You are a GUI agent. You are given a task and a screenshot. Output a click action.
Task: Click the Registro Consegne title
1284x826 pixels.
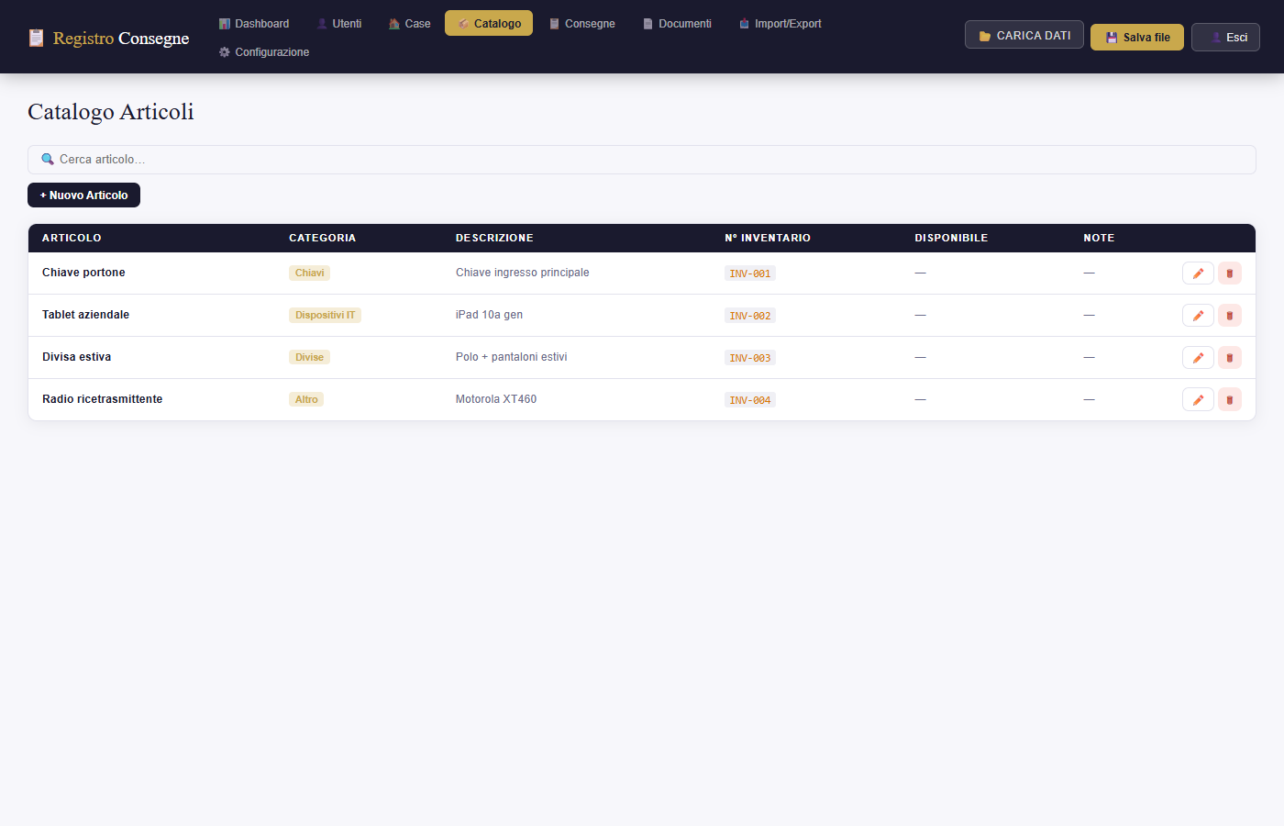pos(121,38)
